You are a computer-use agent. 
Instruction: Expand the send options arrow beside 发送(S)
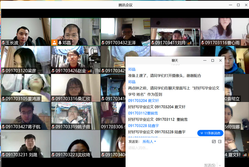tap(220, 165)
